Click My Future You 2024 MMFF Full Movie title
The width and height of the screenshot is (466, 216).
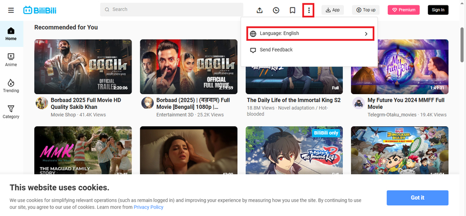[x=406, y=103]
